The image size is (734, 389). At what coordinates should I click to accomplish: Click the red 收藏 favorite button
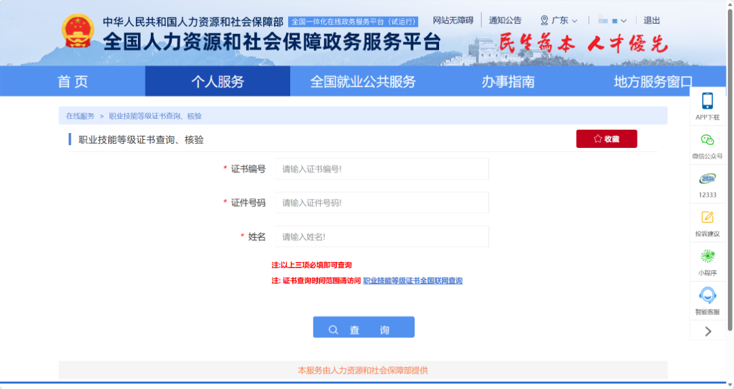pos(606,138)
